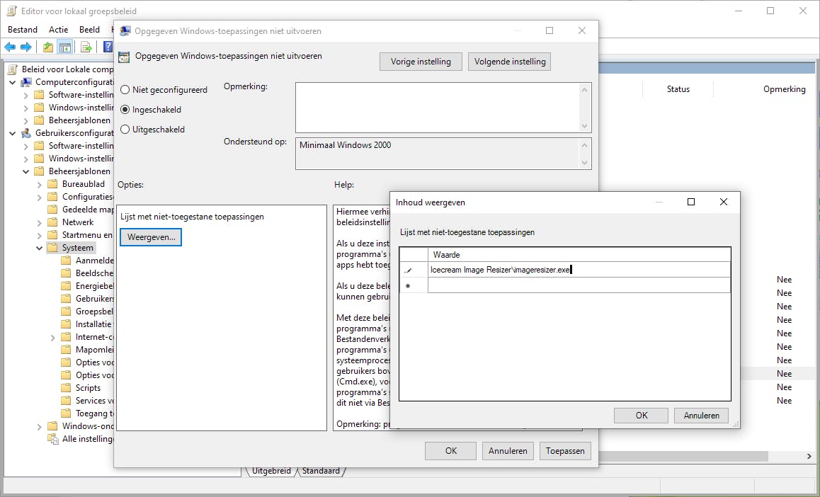This screenshot has width=820, height=497.
Task: Click the Icecream Image Resizer value cell
Action: [x=579, y=270]
